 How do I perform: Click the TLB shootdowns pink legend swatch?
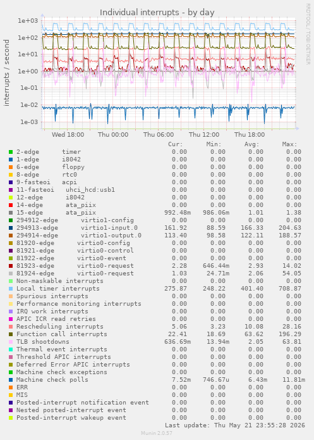[11, 342]
